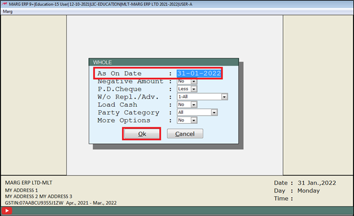
Task: Expand the Negative Amount dropdown arrow
Action: tap(194, 81)
